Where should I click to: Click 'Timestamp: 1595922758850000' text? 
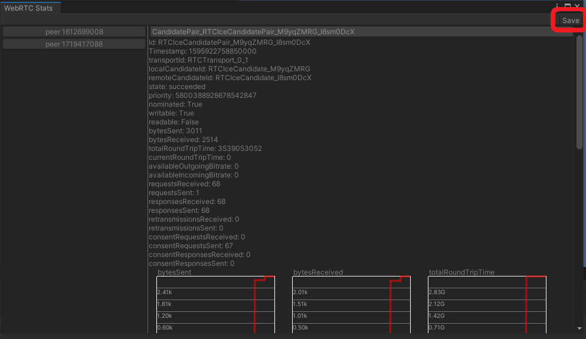click(202, 51)
